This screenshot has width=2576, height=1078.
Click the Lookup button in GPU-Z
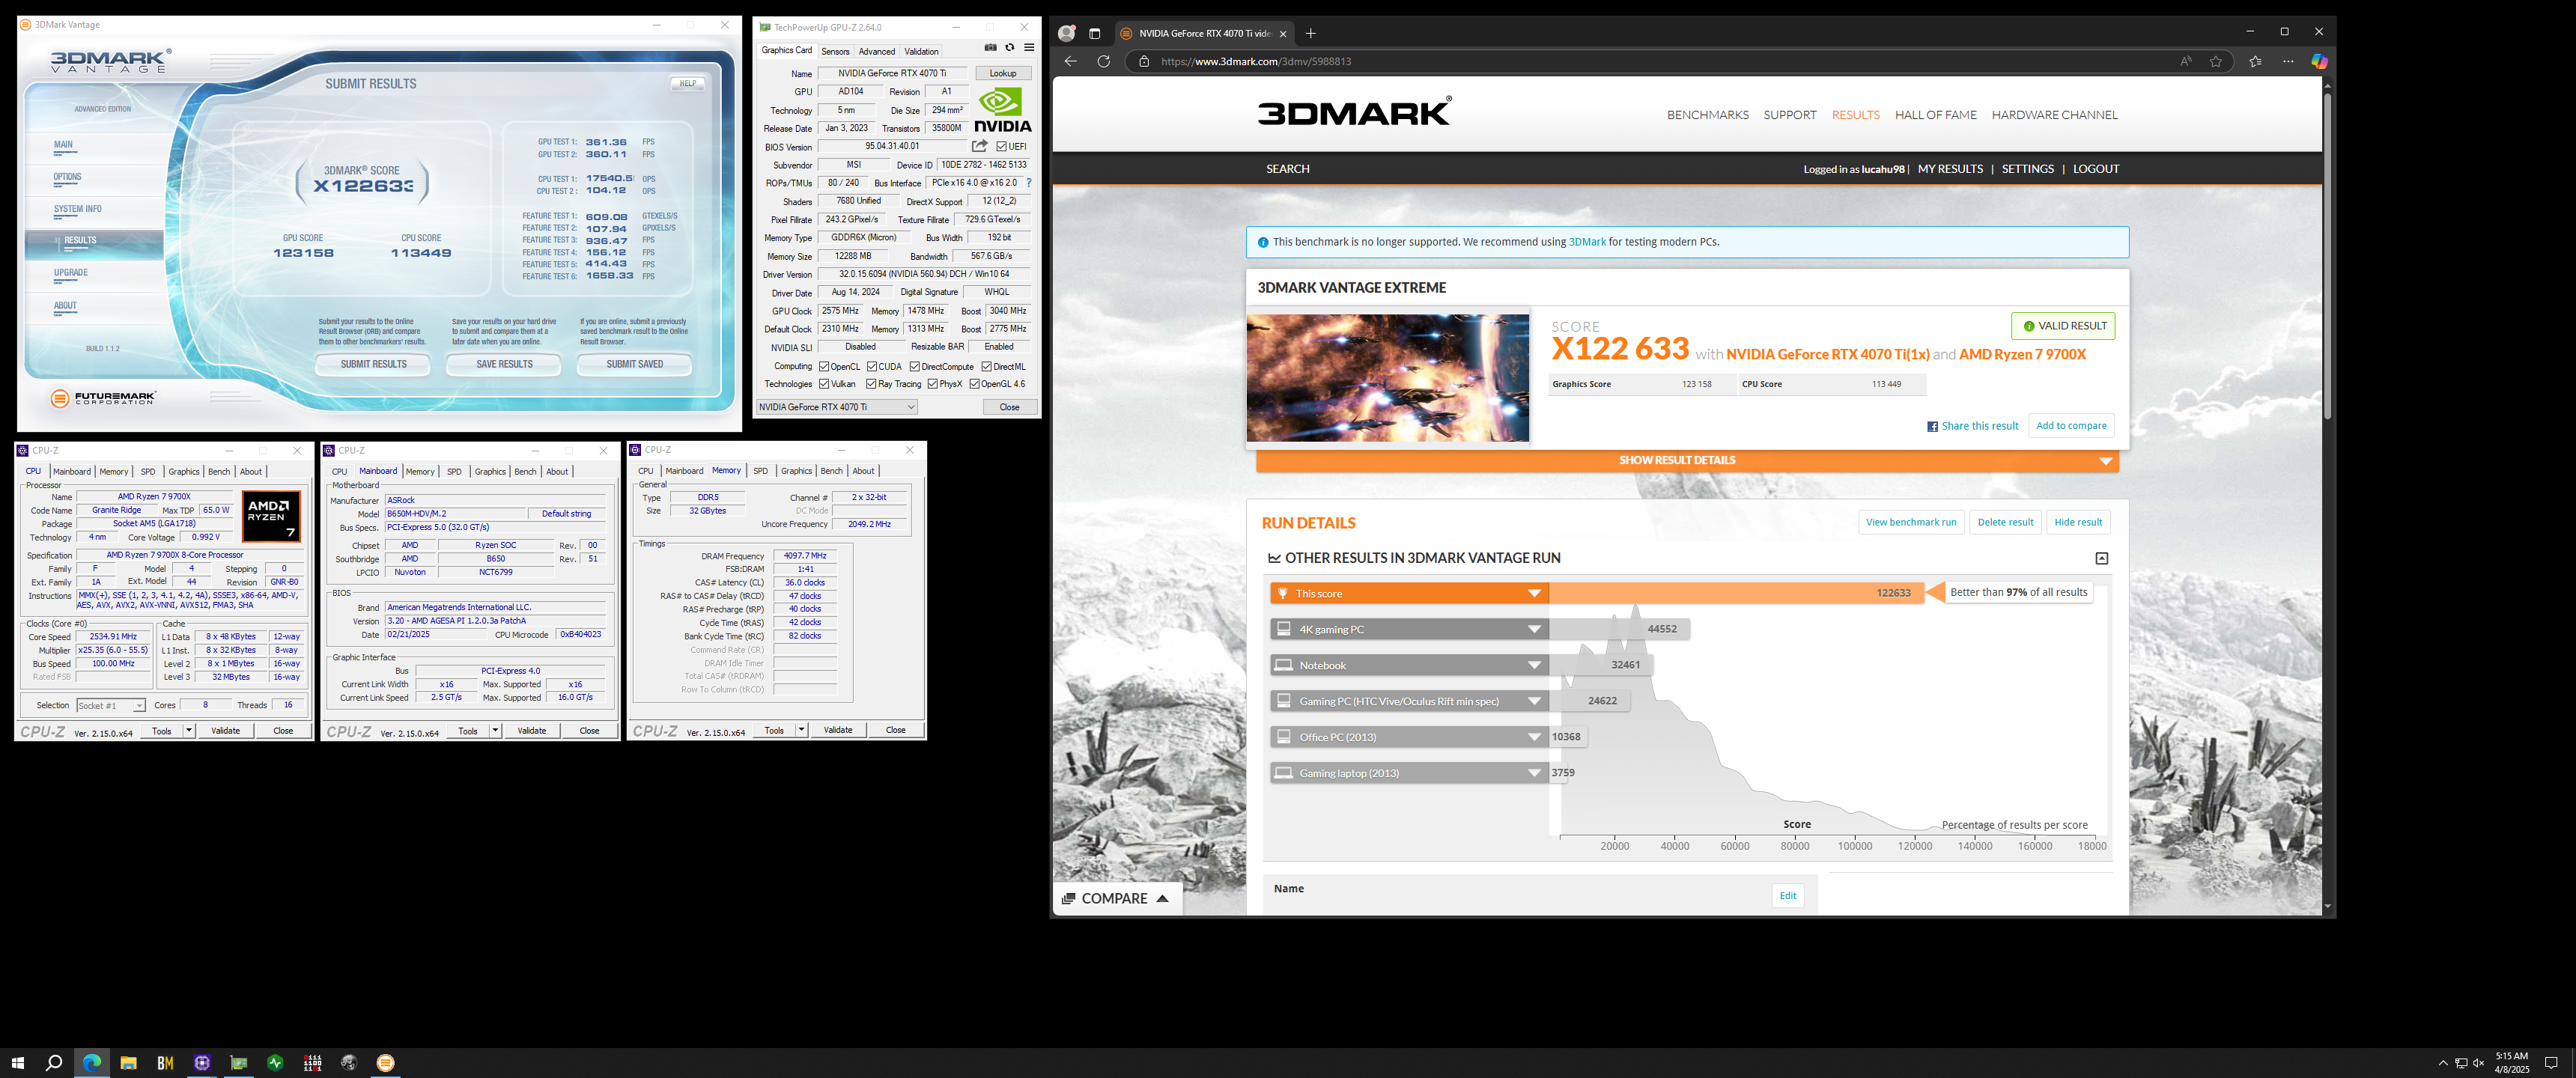coord(1003,73)
